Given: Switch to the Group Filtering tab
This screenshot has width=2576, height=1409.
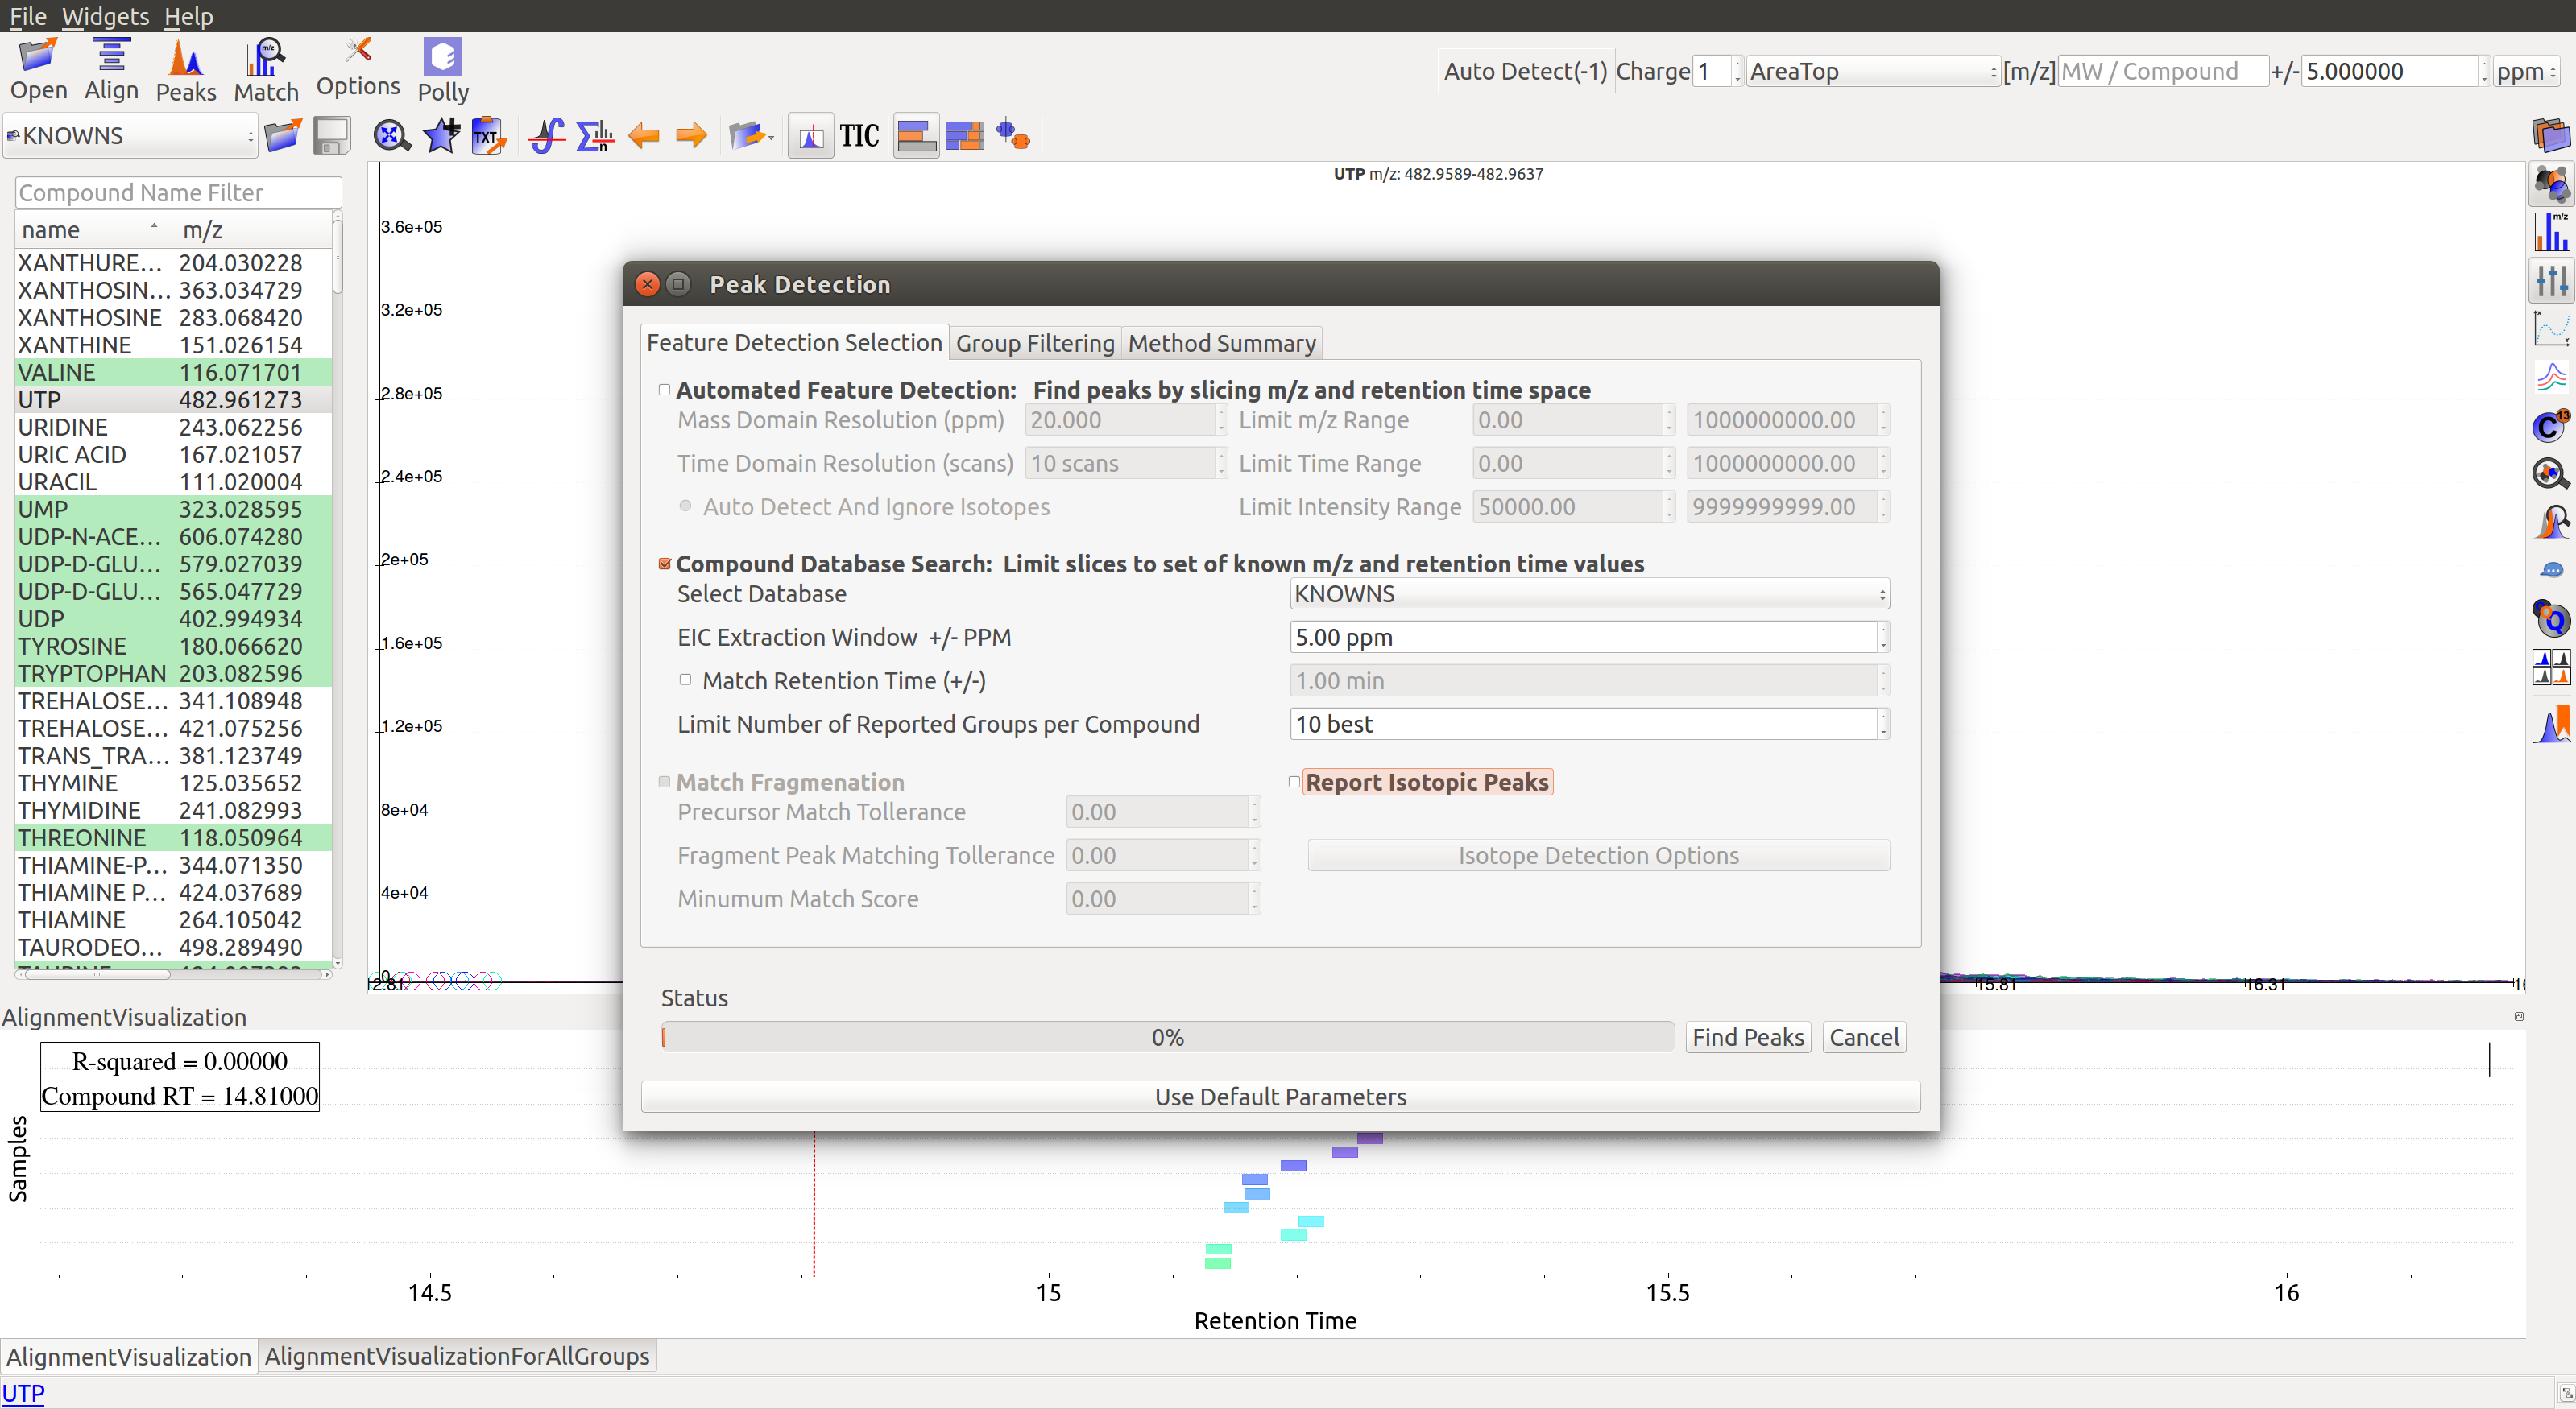Looking at the screenshot, I should [1035, 343].
